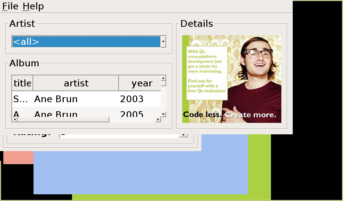Click the salmon pink rectangle
343x201 pixels.
point(18,157)
